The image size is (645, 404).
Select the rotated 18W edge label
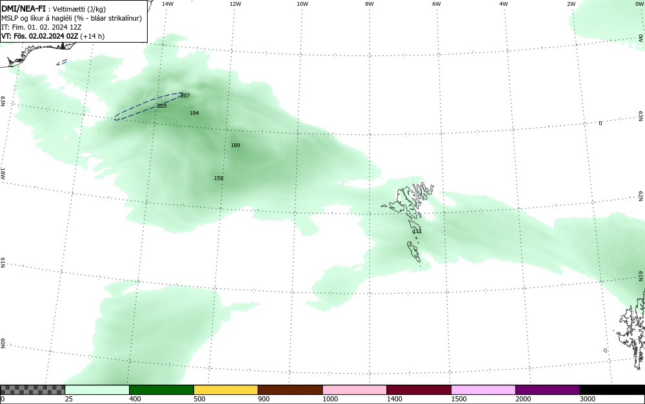point(3,173)
